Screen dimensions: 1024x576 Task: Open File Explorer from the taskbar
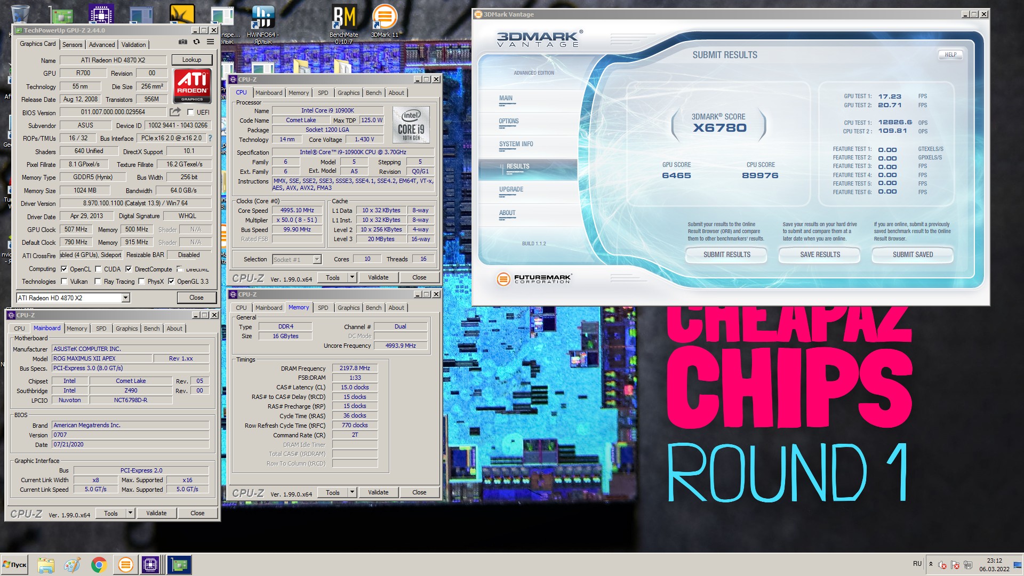(46, 565)
